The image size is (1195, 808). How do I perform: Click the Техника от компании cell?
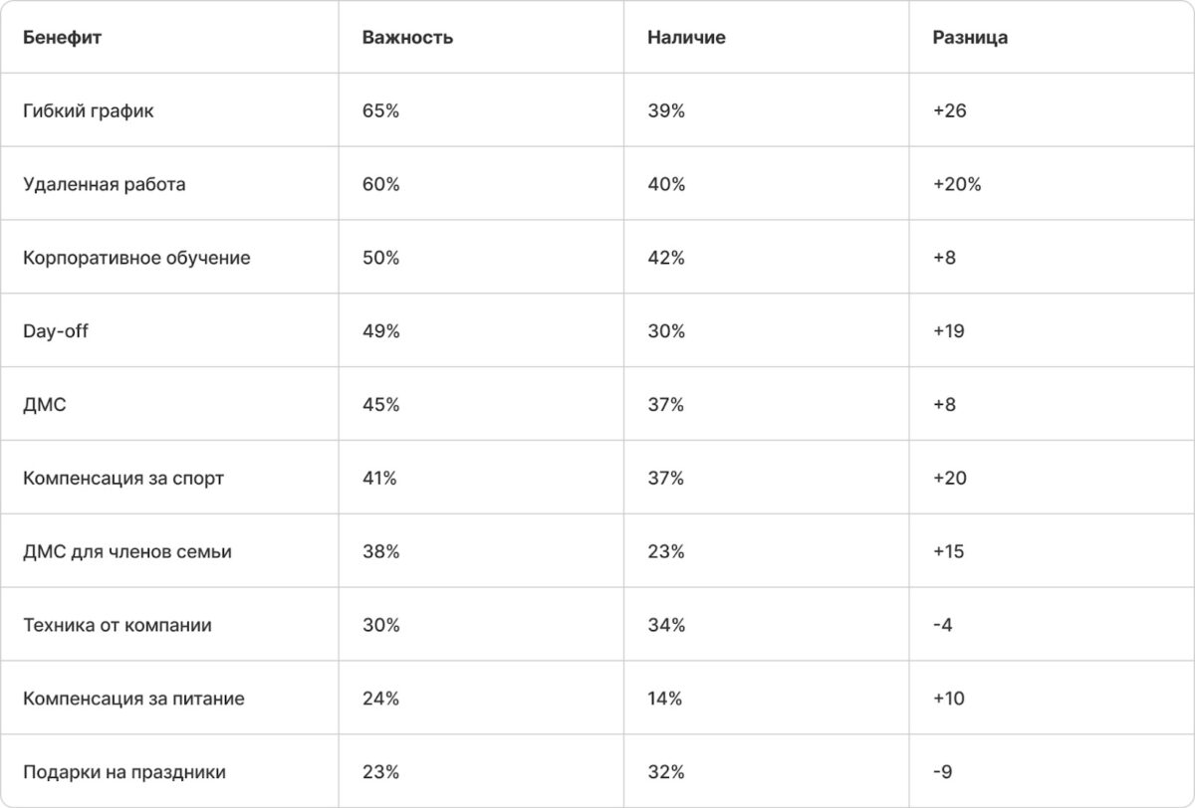118,626
